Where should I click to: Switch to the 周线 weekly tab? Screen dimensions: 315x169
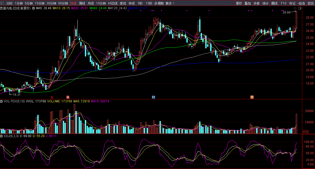coord(82,3)
